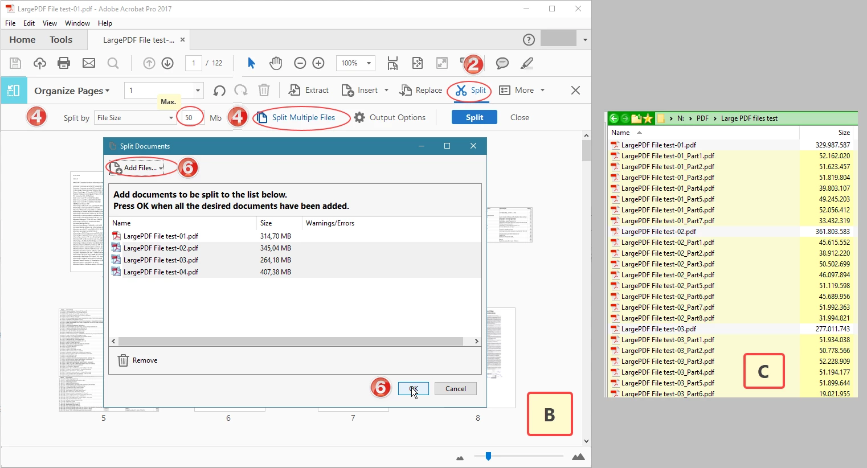Open the page range dropdown
This screenshot has width=867, height=468.
[x=198, y=91]
